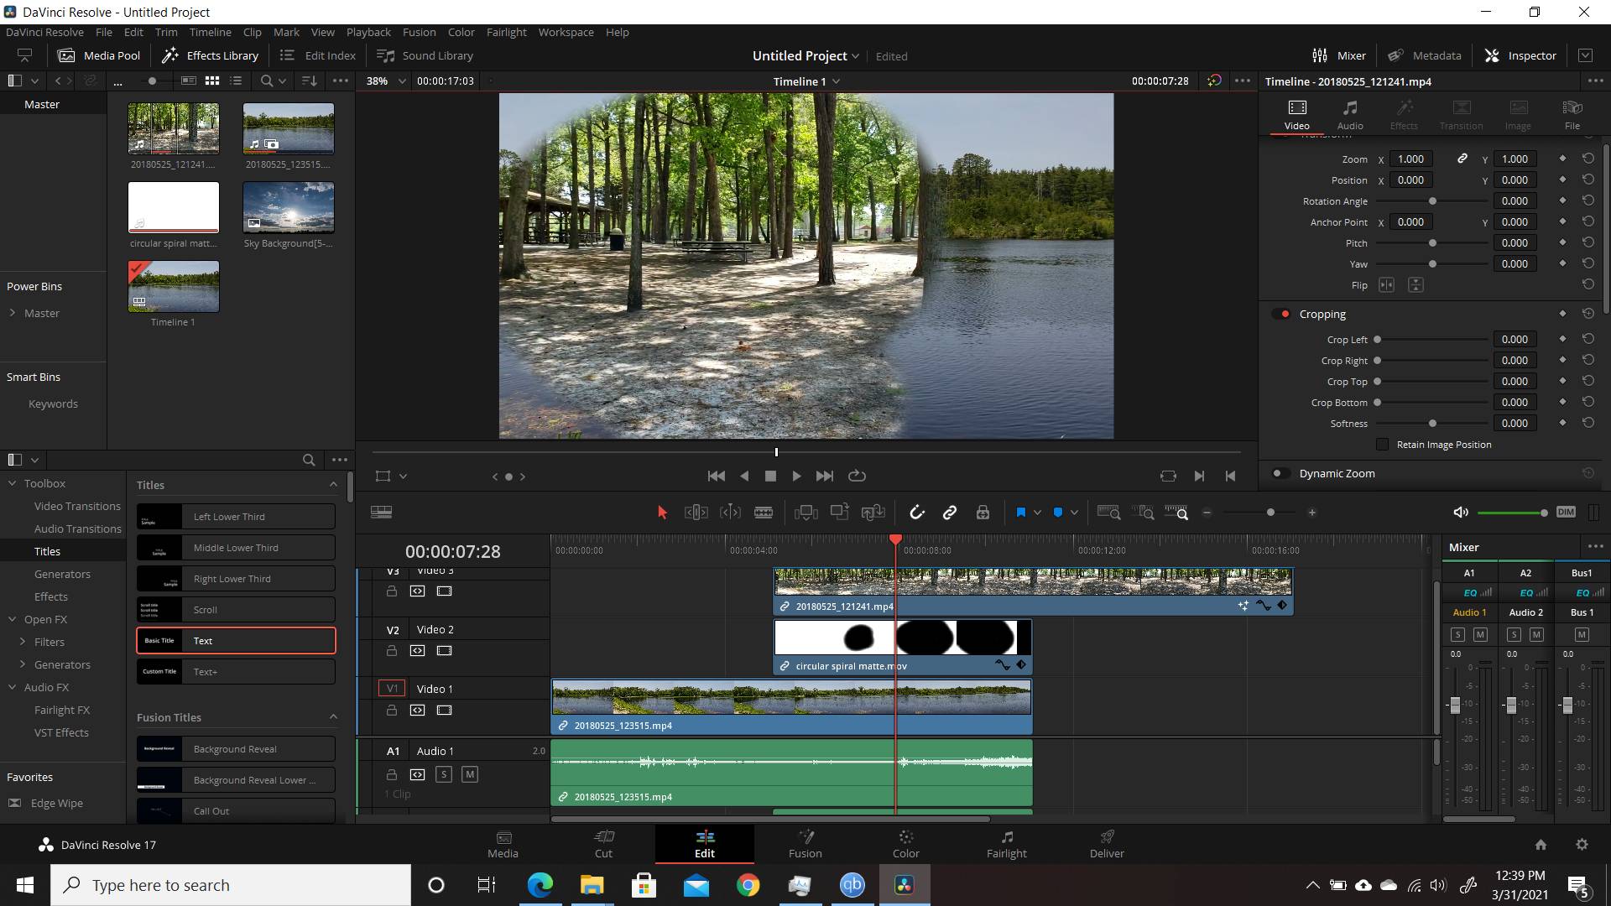Screen dimensions: 1611x906
Task: Reset the Rotation Angle parameter
Action: [x=1588, y=200]
